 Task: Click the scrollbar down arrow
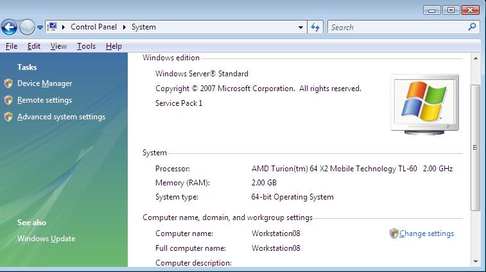pos(476,262)
